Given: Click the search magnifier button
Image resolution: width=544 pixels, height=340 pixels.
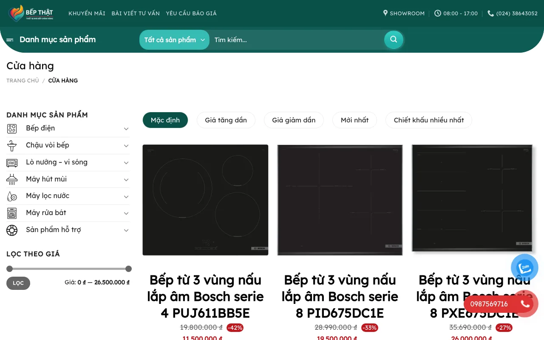Looking at the screenshot, I should [394, 40].
